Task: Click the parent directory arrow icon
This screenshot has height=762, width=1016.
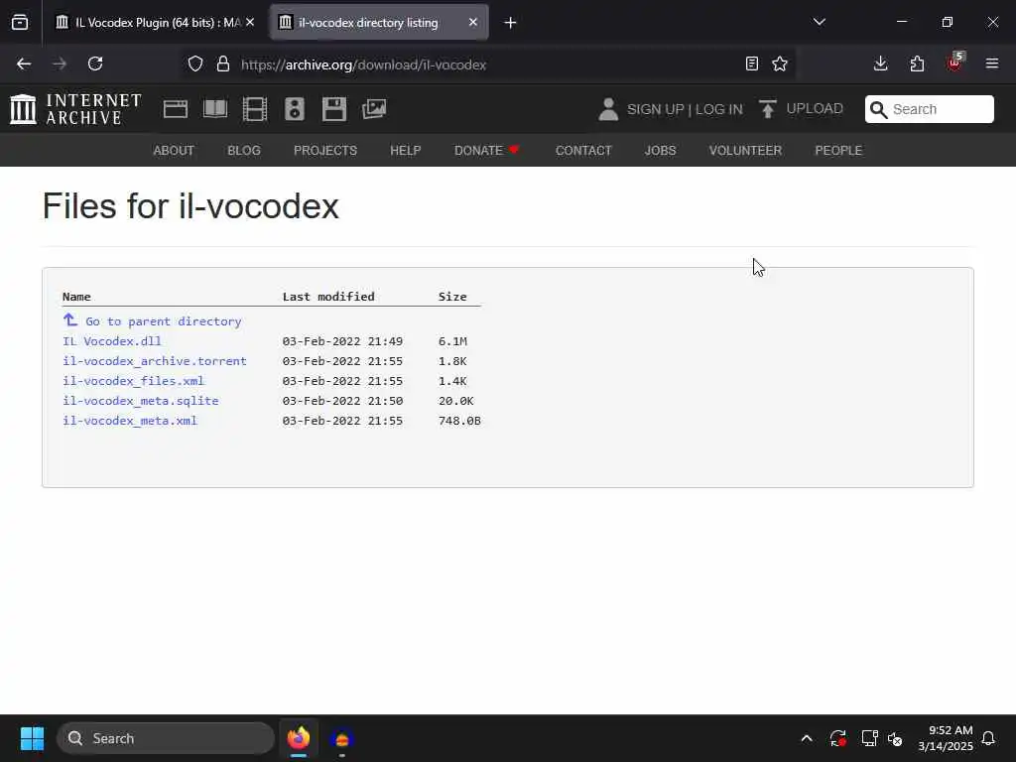Action: pyautogui.click(x=70, y=320)
